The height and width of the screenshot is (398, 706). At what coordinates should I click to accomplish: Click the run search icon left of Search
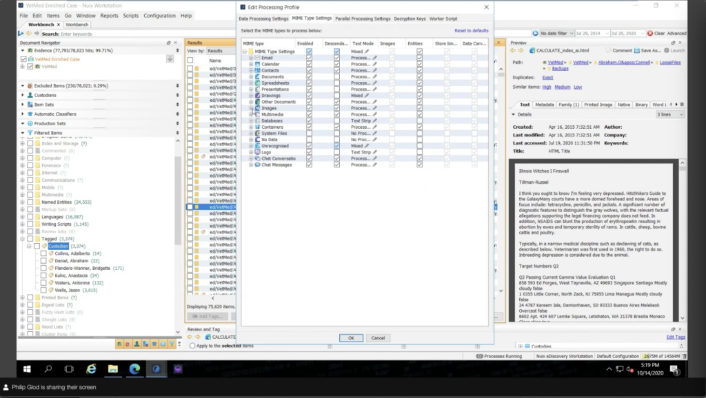click(x=20, y=34)
